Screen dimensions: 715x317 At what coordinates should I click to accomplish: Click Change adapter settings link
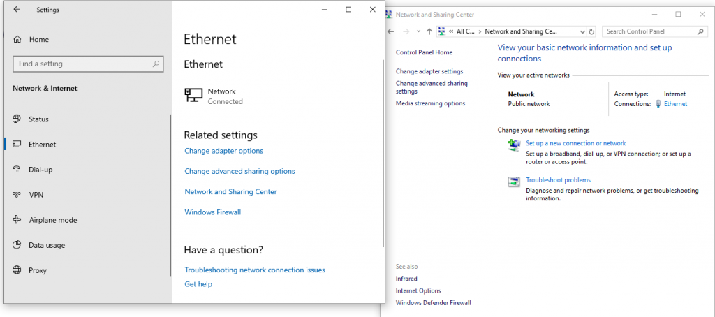[429, 72]
